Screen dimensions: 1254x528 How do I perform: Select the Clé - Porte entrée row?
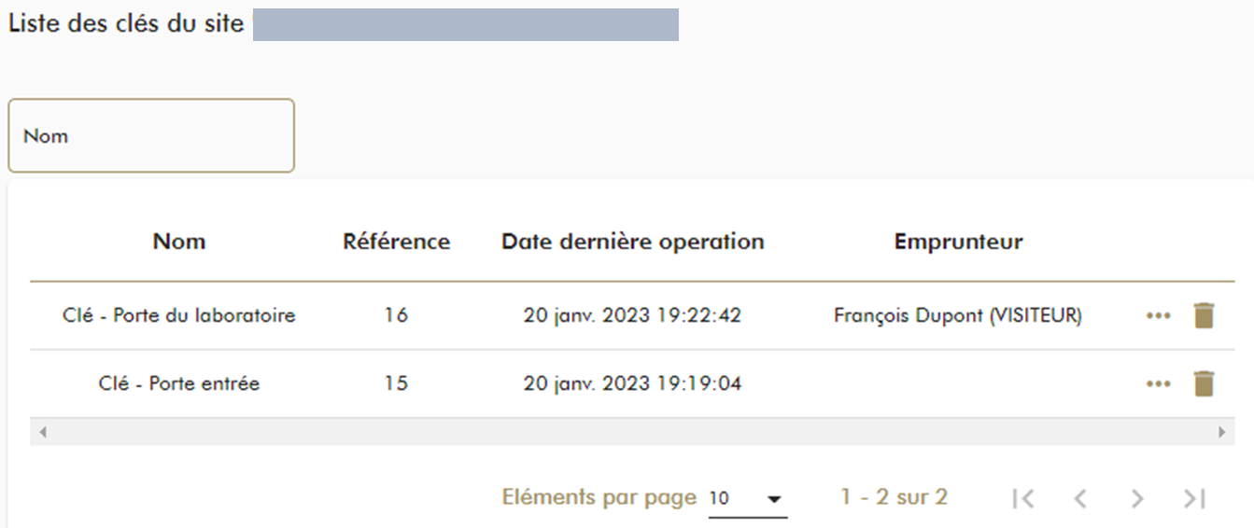[x=179, y=383]
